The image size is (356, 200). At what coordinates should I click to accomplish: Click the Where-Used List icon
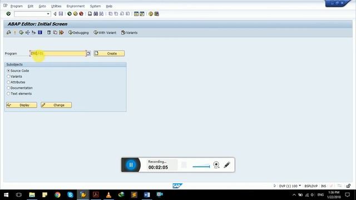[27, 32]
